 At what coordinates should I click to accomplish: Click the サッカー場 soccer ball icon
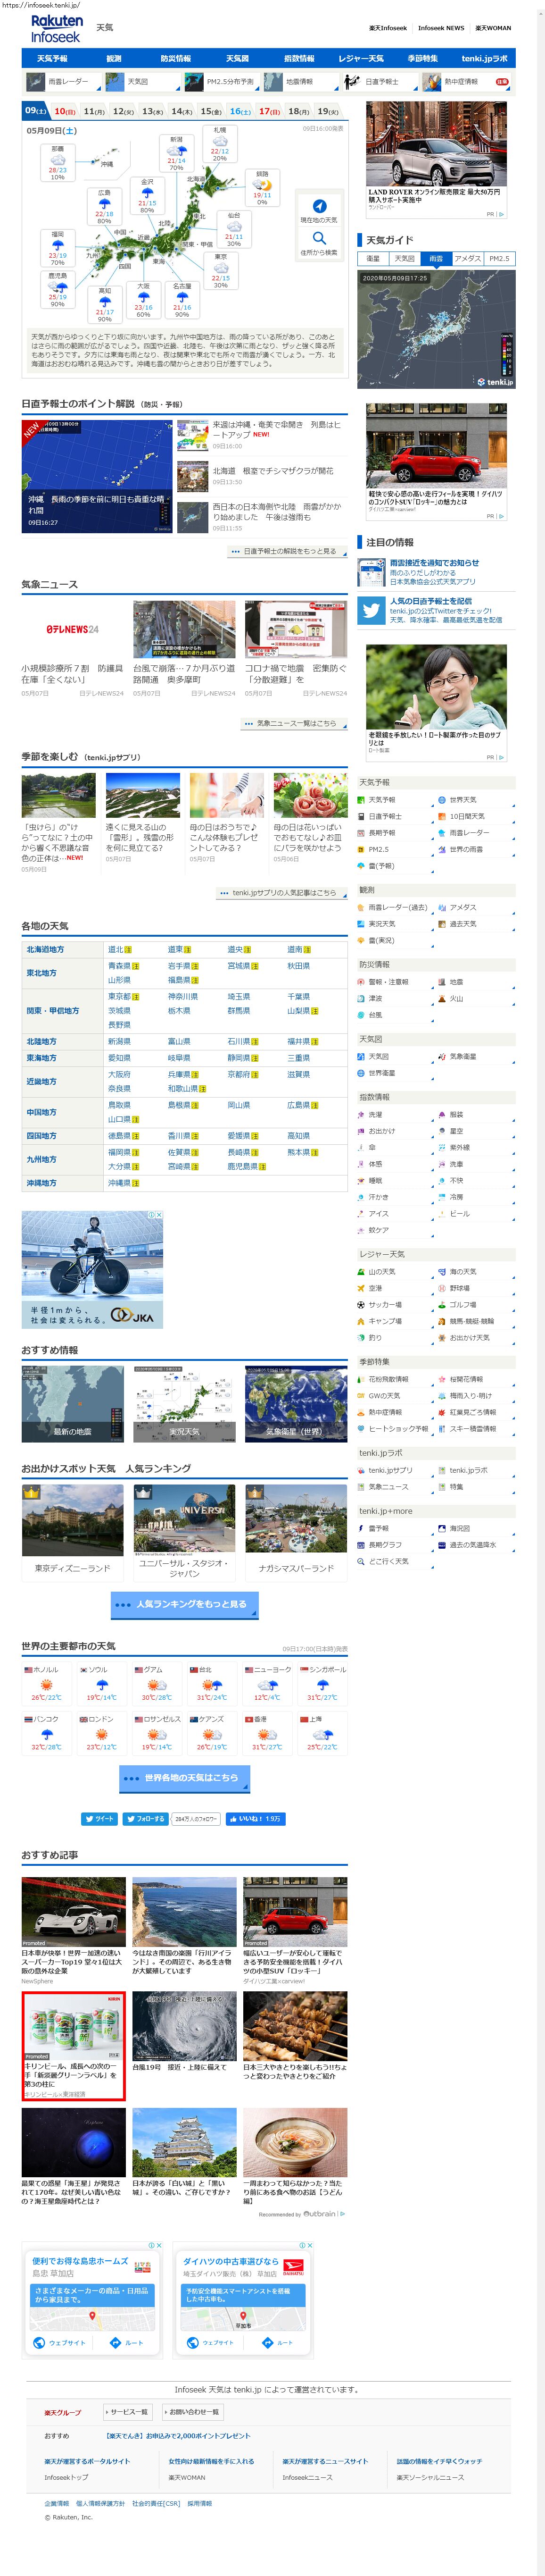click(x=361, y=1305)
